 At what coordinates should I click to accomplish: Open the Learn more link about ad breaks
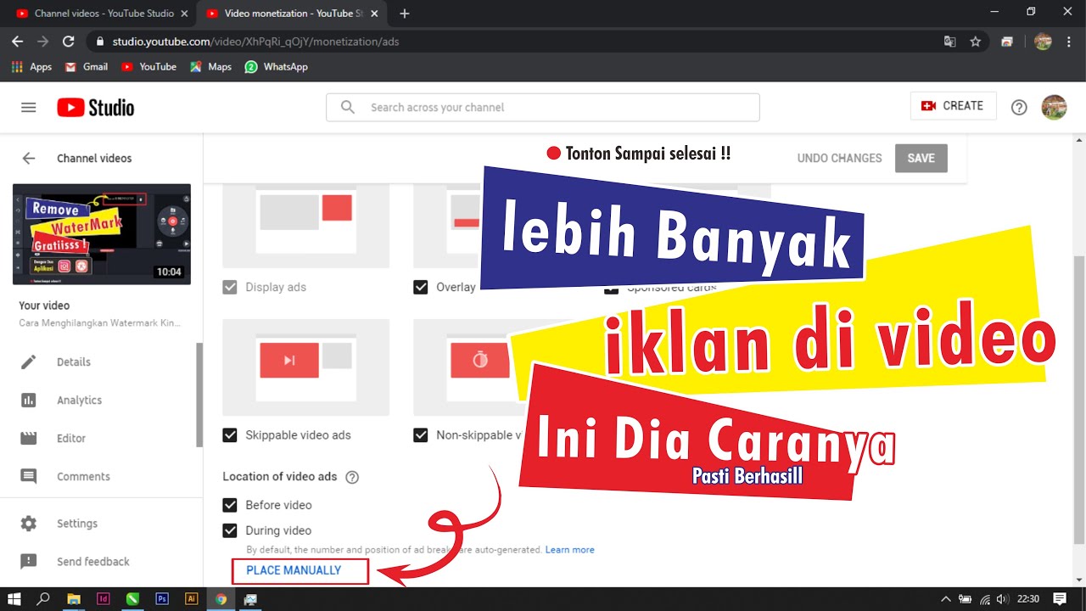click(x=570, y=550)
